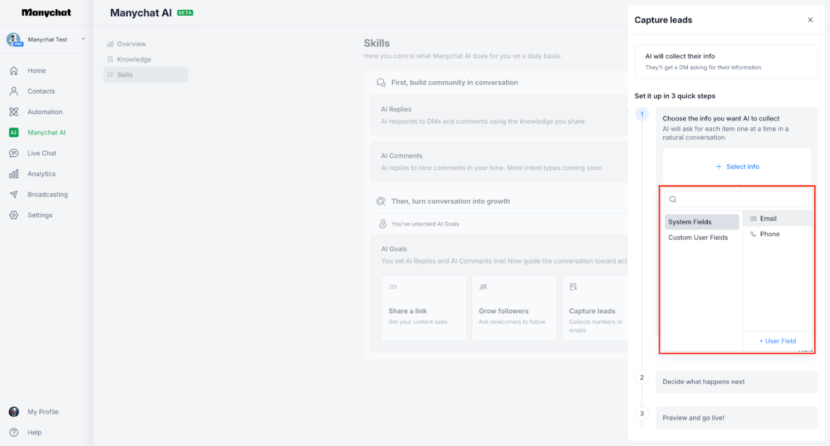
Task: Select the Automation sidebar icon
Action: coord(13,111)
